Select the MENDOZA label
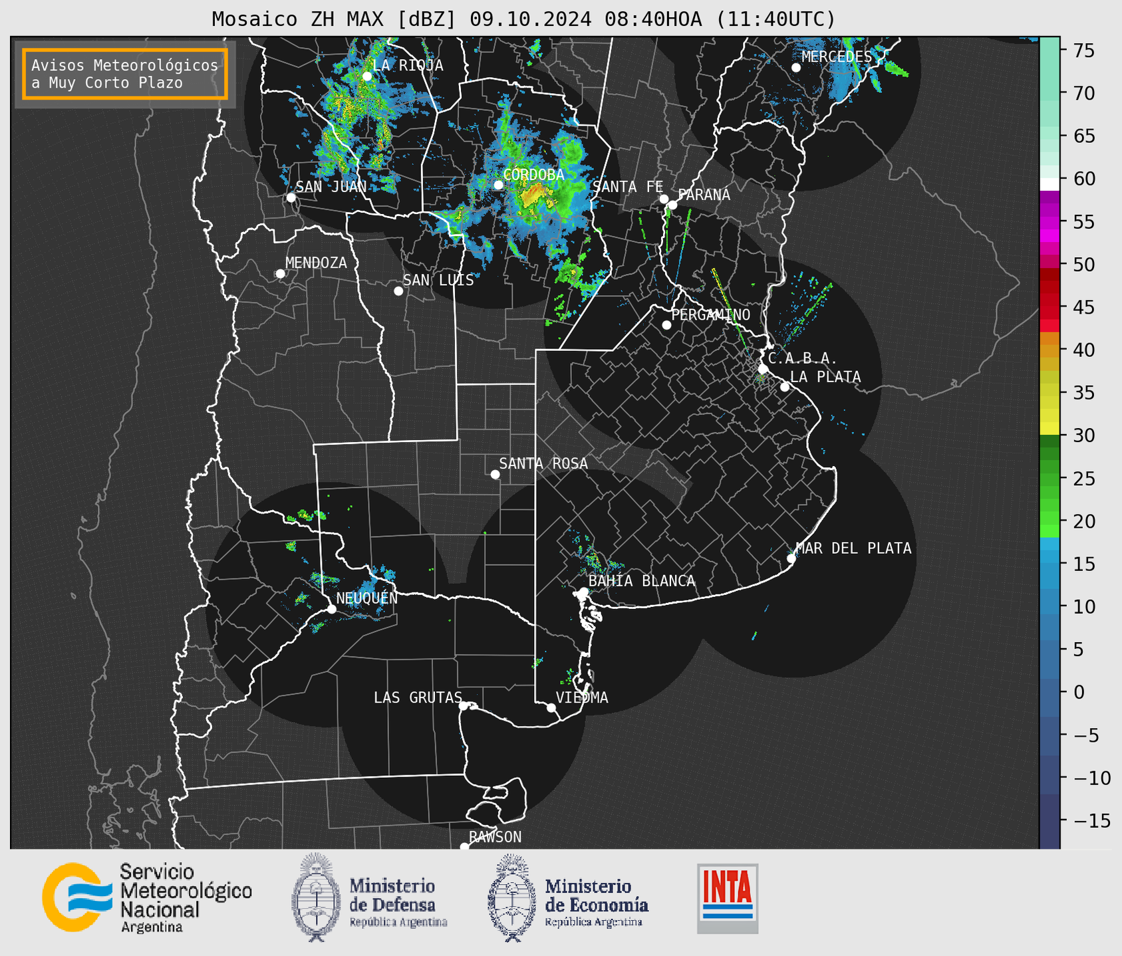1122x956 pixels. [x=316, y=263]
